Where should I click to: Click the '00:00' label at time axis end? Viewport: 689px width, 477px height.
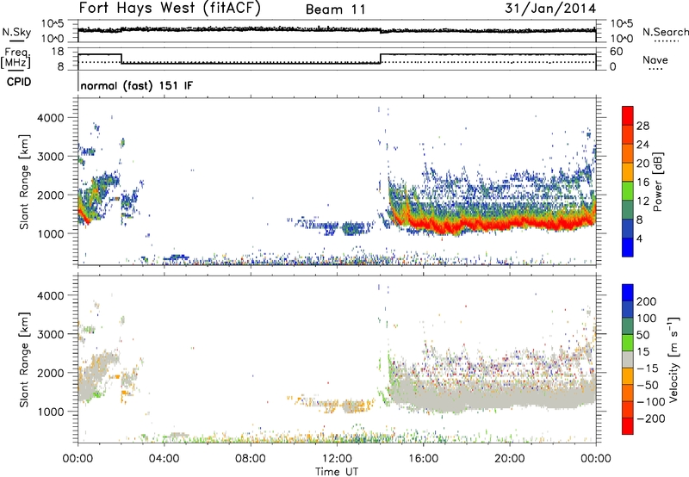click(595, 459)
